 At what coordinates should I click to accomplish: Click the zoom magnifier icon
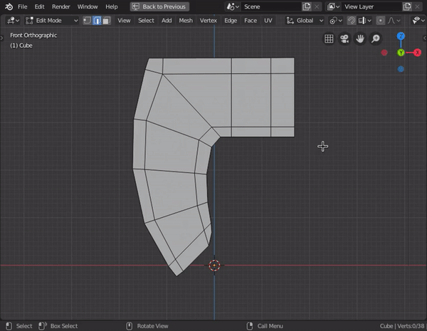(x=376, y=39)
